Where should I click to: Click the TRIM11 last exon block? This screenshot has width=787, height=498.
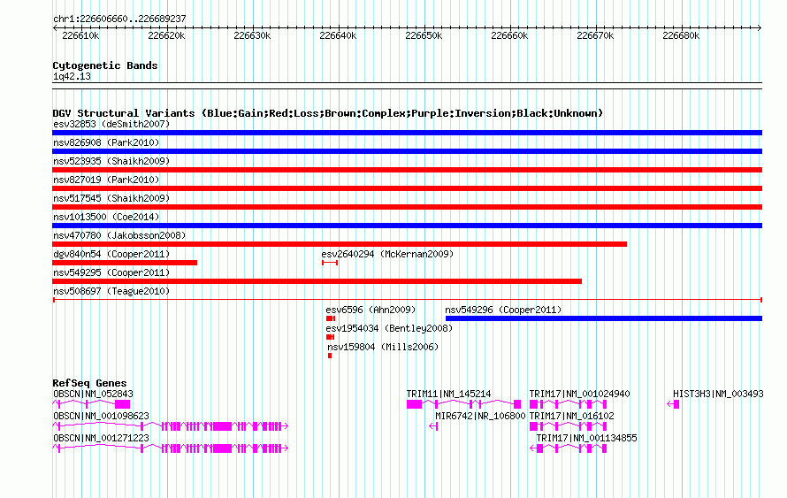(517, 404)
